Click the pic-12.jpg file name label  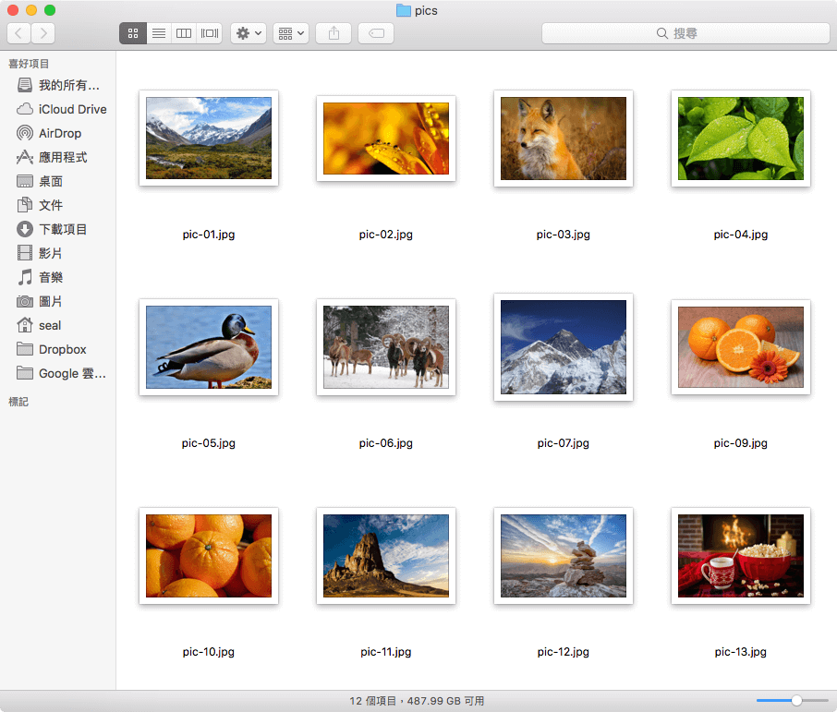564,652
